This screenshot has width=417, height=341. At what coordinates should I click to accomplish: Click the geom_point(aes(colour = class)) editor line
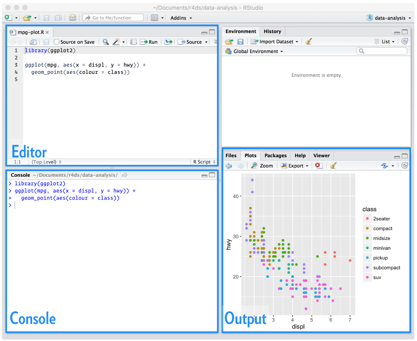[x=80, y=72]
